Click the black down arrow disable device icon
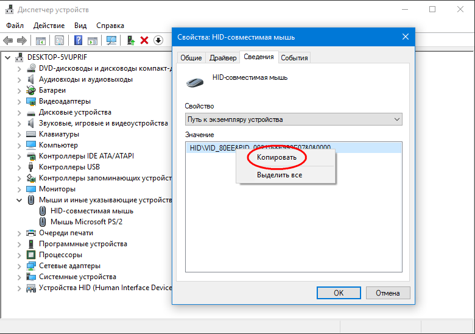The height and width of the screenshot is (334, 475). tap(158, 40)
